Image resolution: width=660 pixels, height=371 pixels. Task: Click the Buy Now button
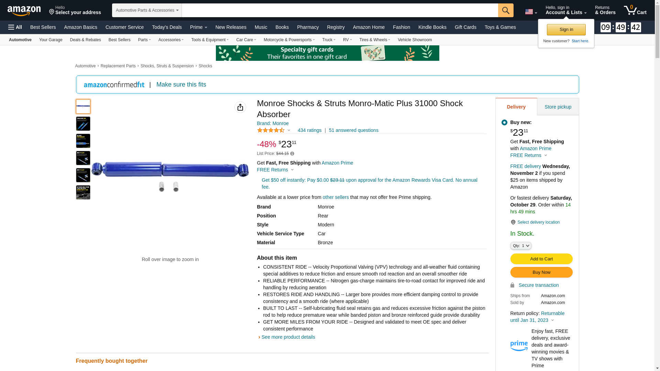pyautogui.click(x=541, y=272)
